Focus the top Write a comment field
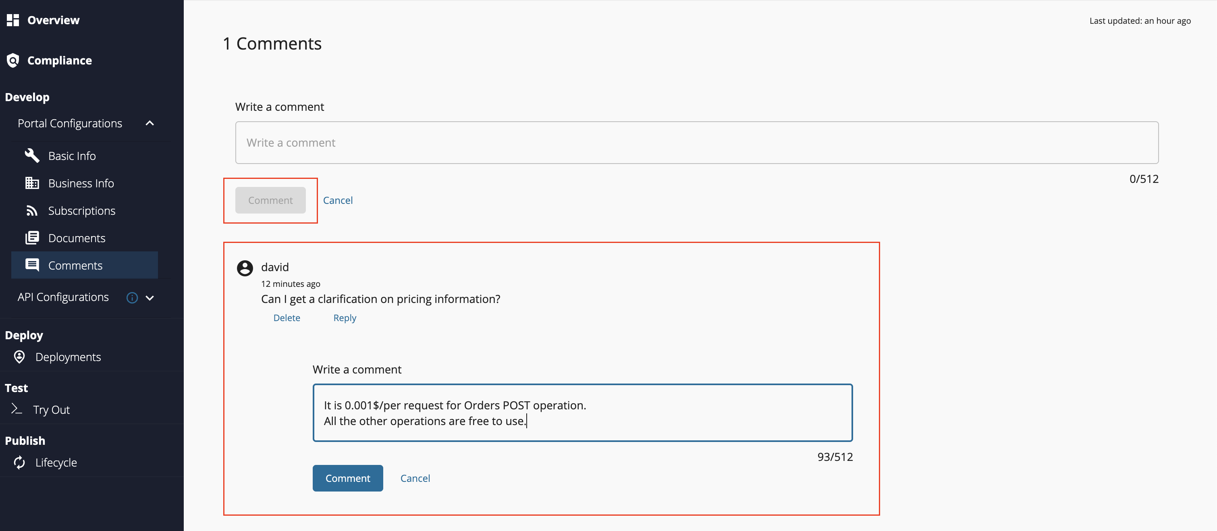Viewport: 1217px width, 531px height. [x=696, y=143]
